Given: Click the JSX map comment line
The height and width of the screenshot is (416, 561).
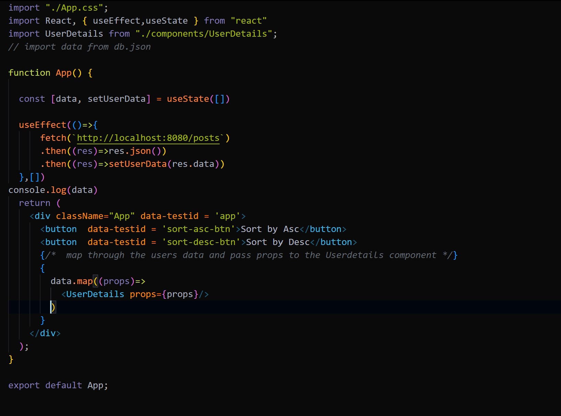Looking at the screenshot, I should pos(240,255).
